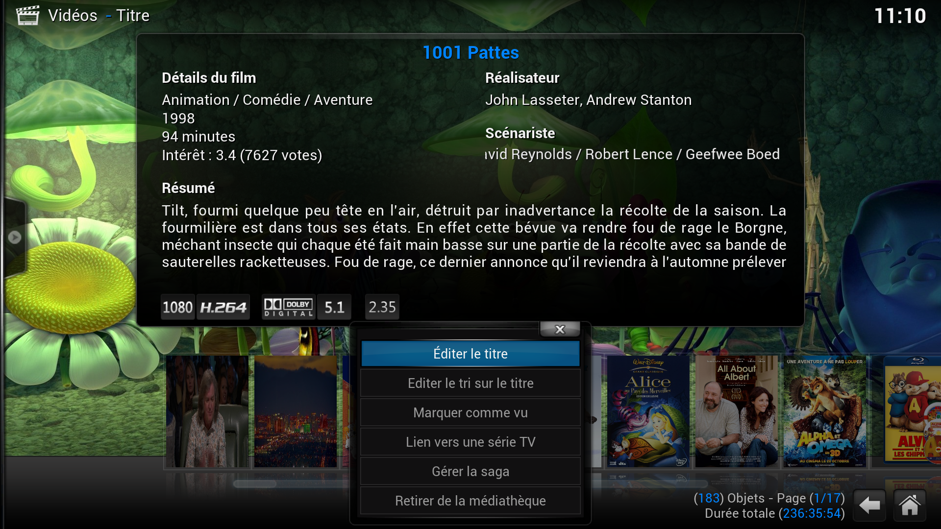Choose Retirer de la médiathèque

click(470, 501)
